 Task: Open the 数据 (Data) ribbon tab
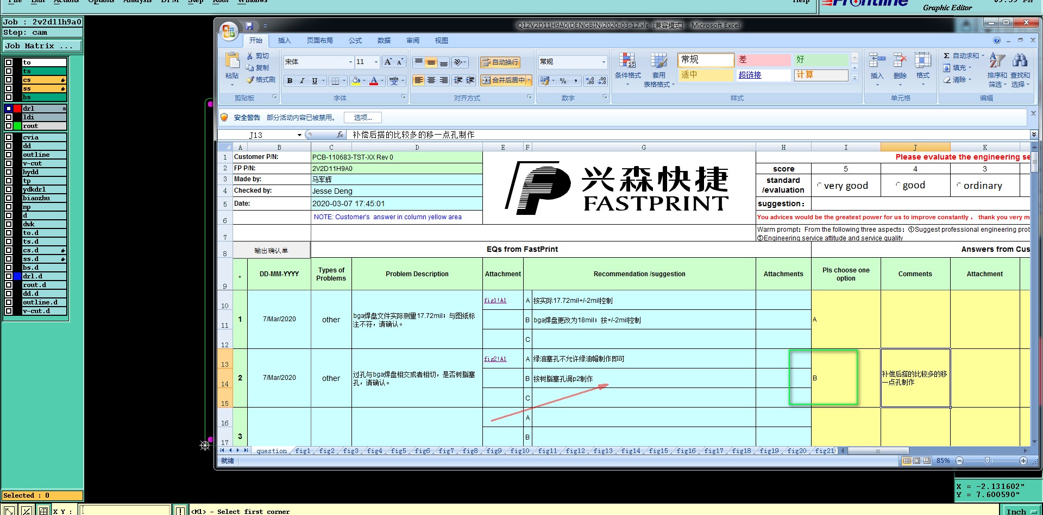coord(384,41)
